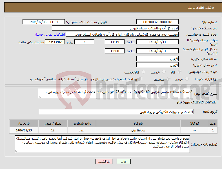Click the تعداد / مقدار column header
Viewport: 222px width, 169px height.
53,123
